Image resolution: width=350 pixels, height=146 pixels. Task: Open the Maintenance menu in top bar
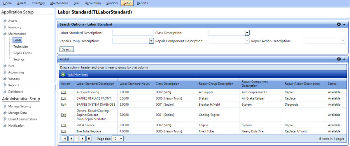pyautogui.click(x=59, y=3)
